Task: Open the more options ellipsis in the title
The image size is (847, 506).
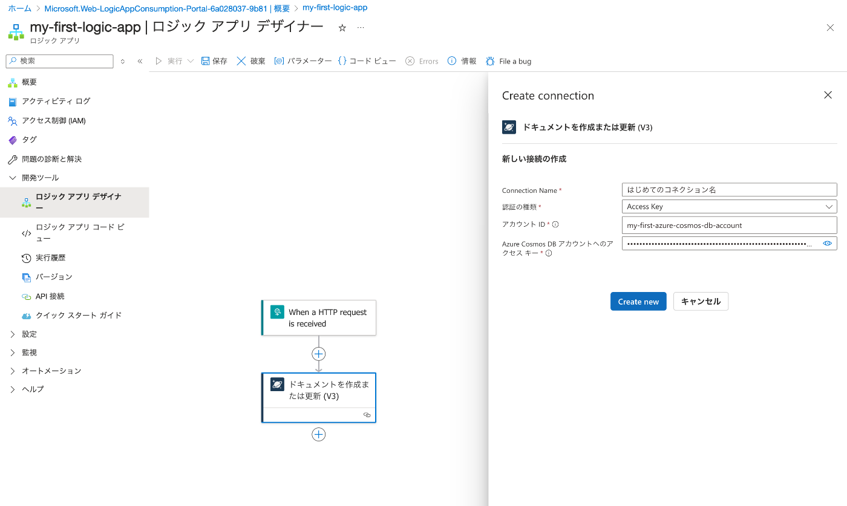Action: pos(361,28)
